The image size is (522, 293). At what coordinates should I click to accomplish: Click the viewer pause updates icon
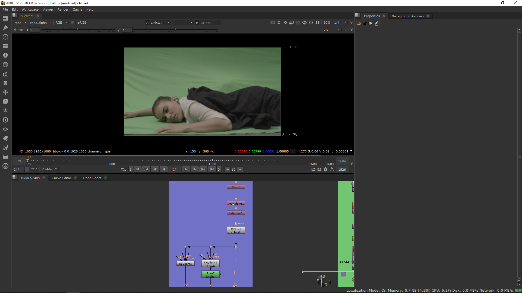tap(318, 23)
